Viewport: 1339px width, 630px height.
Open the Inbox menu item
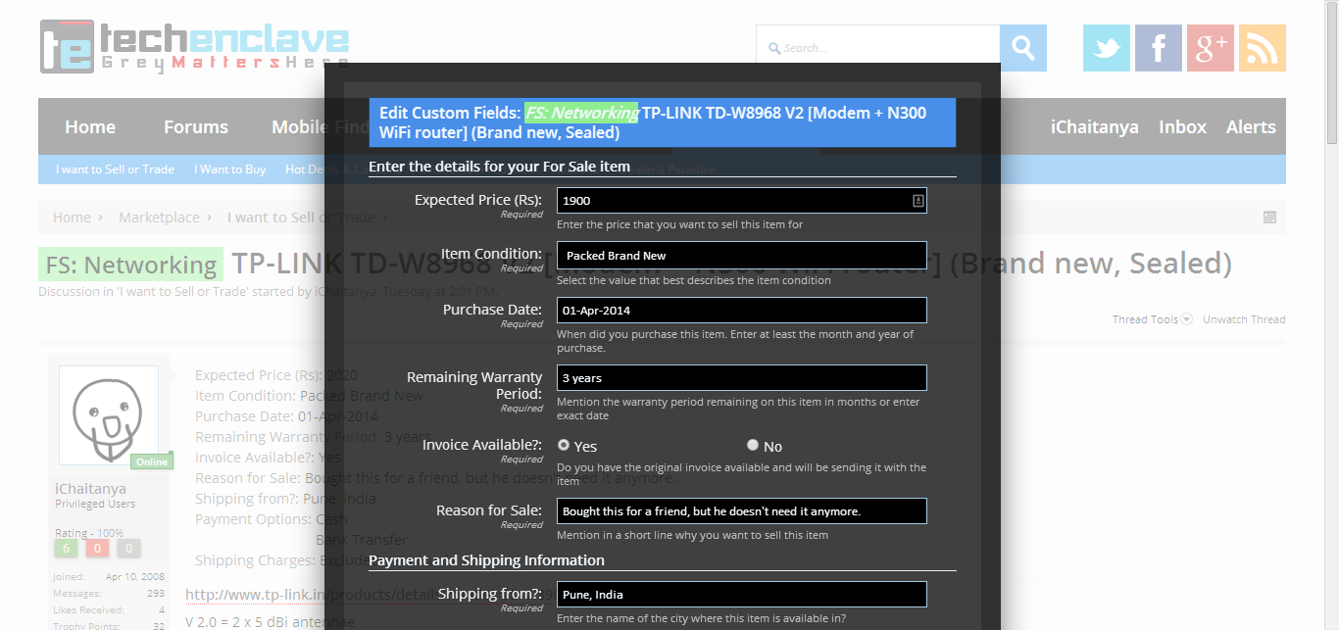pyautogui.click(x=1183, y=126)
